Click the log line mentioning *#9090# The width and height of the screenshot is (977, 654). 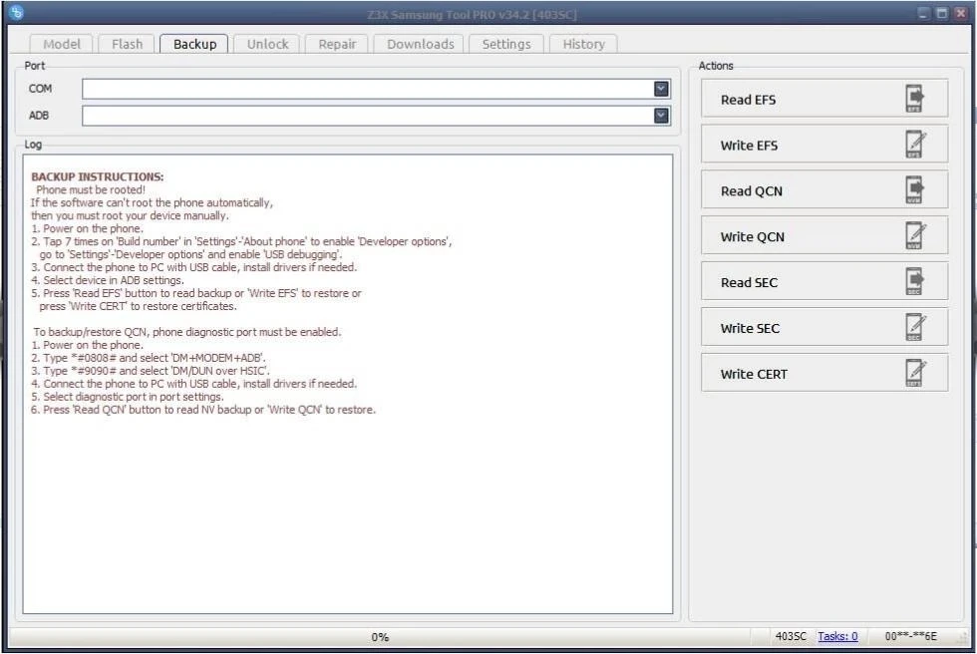coord(151,371)
